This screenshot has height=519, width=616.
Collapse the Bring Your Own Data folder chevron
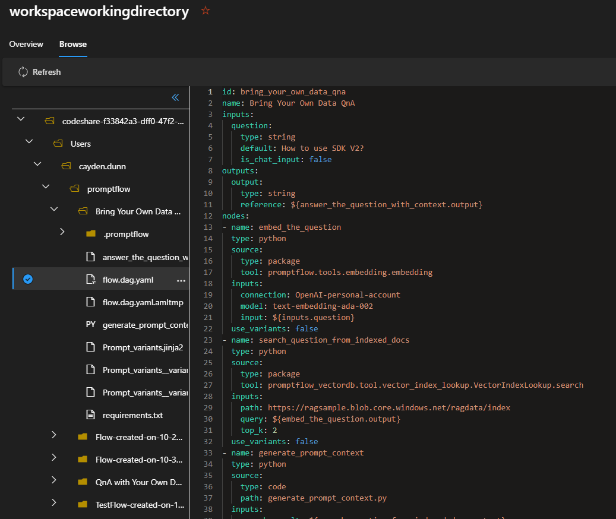pos(54,209)
